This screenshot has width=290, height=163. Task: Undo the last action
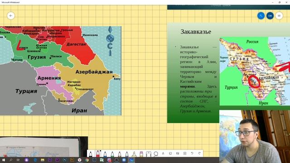(x=192, y=153)
